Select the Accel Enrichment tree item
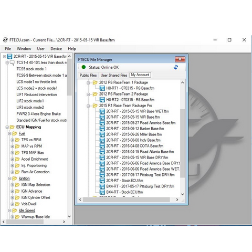 click(35, 159)
